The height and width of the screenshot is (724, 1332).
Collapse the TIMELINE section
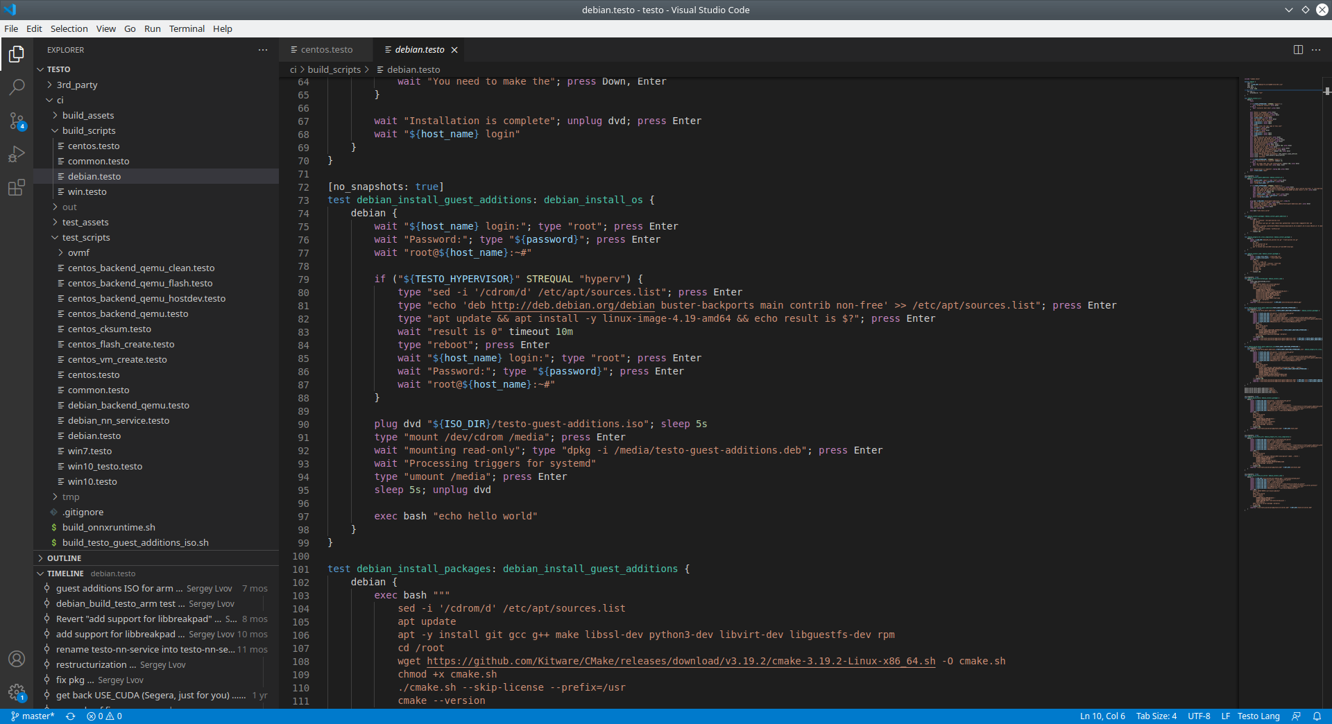(x=156, y=574)
